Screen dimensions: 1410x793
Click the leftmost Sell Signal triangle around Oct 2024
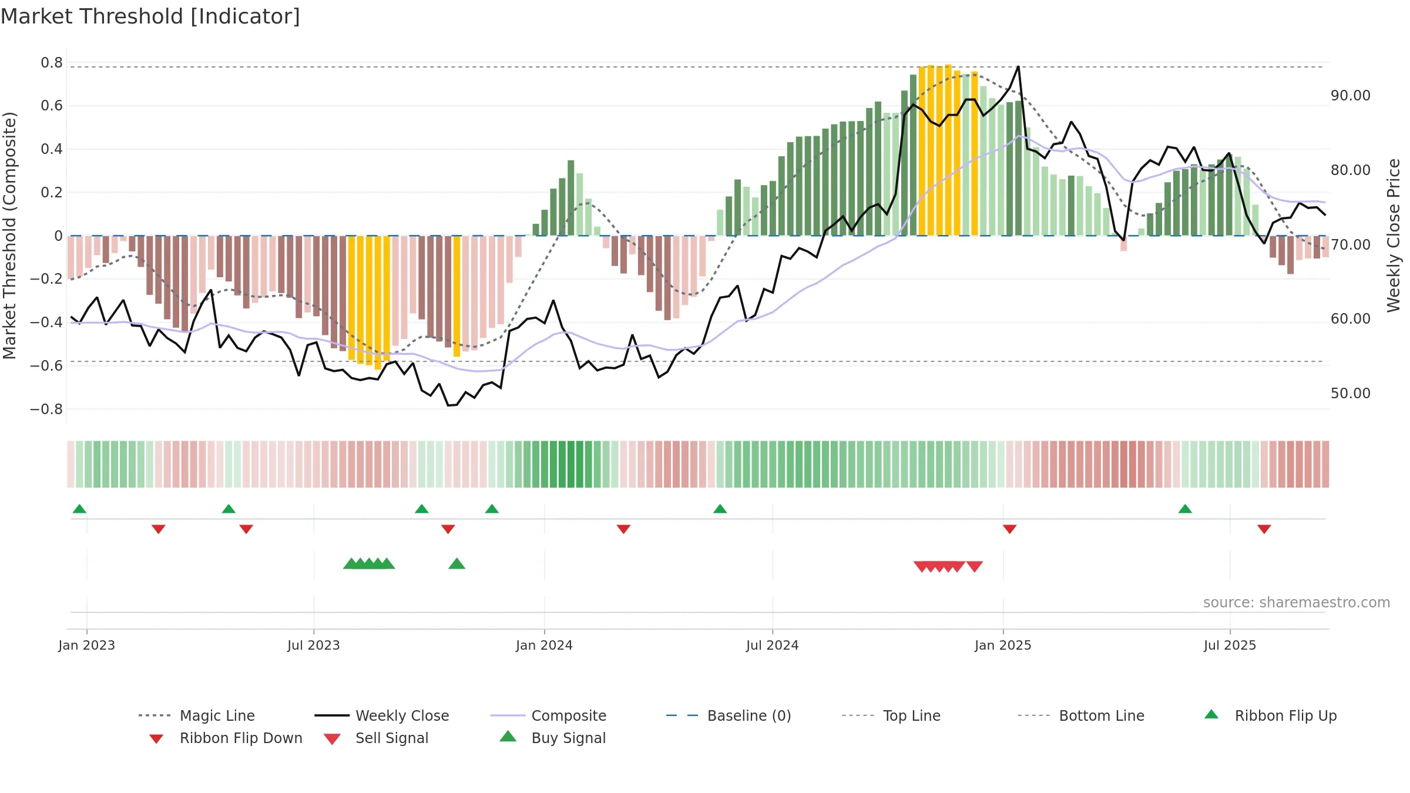[x=922, y=566]
